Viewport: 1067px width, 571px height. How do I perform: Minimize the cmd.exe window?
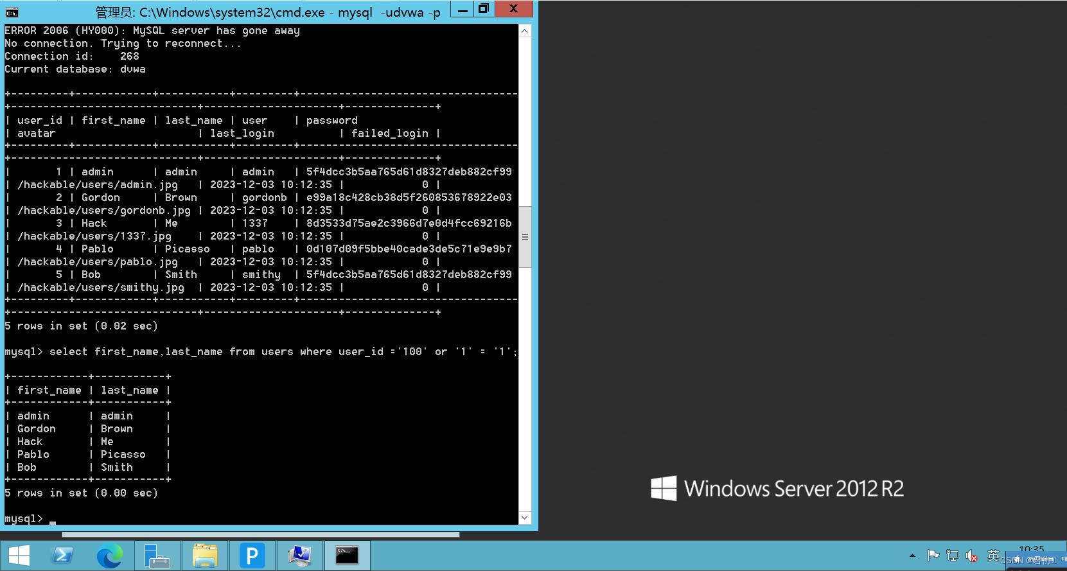coord(463,9)
